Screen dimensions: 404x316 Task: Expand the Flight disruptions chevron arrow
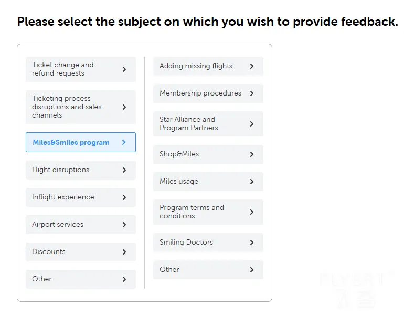click(x=124, y=170)
